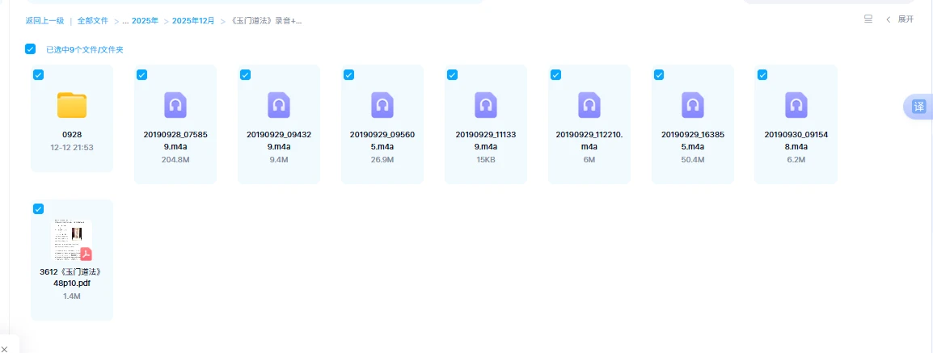Expand the collapsed breadcrumb ellipsis
This screenshot has height=353, width=933.
point(125,21)
